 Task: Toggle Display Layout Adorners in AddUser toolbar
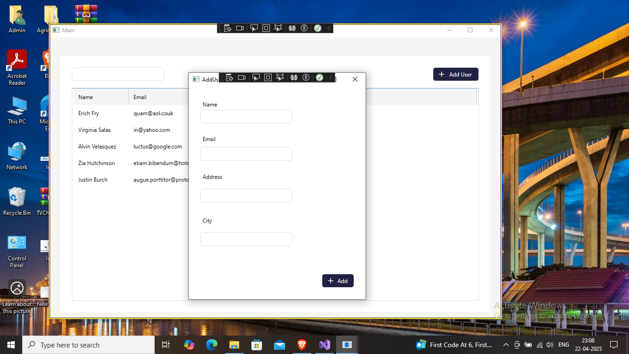click(x=268, y=77)
